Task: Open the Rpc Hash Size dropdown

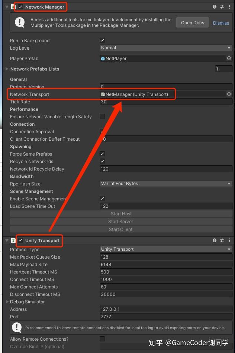Action: 165,184
